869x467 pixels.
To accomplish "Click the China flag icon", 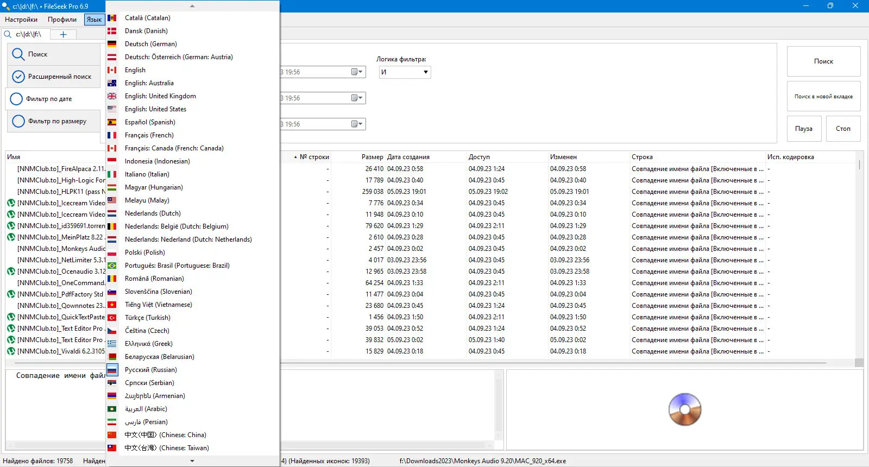I will coord(112,435).
